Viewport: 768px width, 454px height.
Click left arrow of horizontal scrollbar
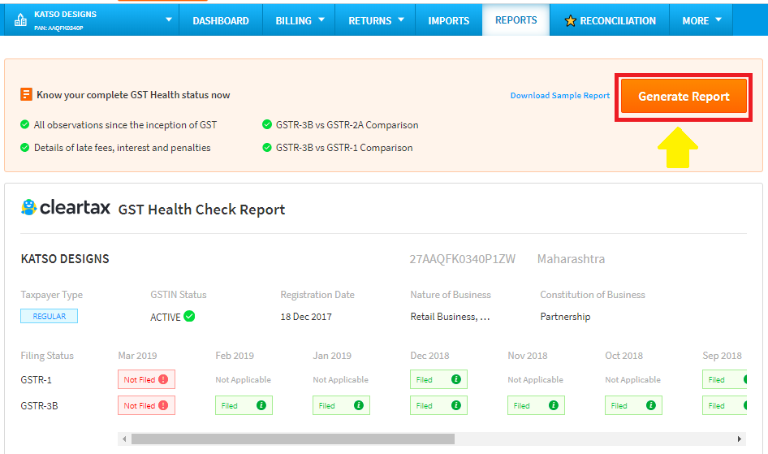pyautogui.click(x=124, y=439)
